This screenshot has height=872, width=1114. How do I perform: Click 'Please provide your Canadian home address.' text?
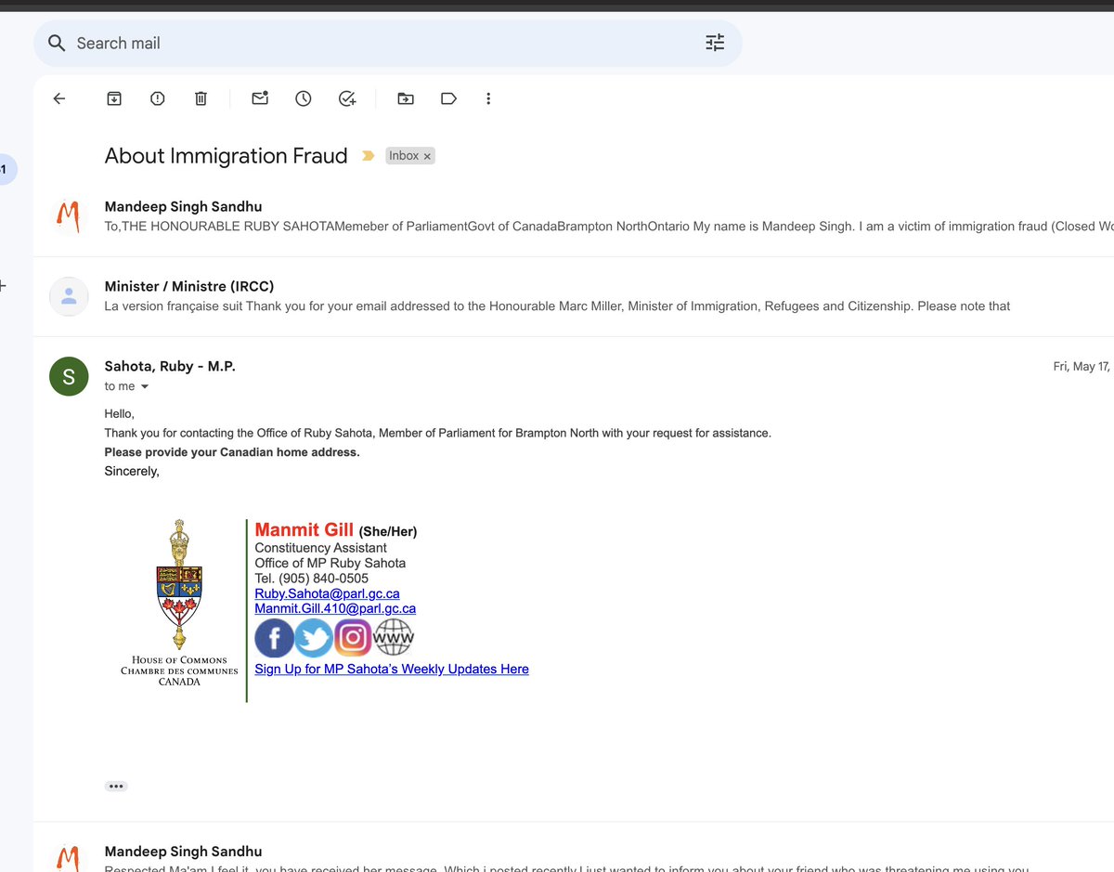point(232,452)
